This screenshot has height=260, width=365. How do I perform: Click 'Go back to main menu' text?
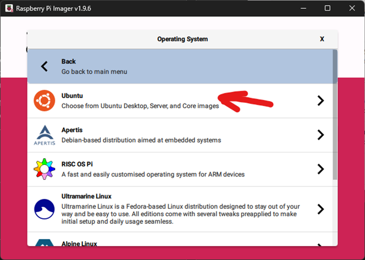pos(94,72)
